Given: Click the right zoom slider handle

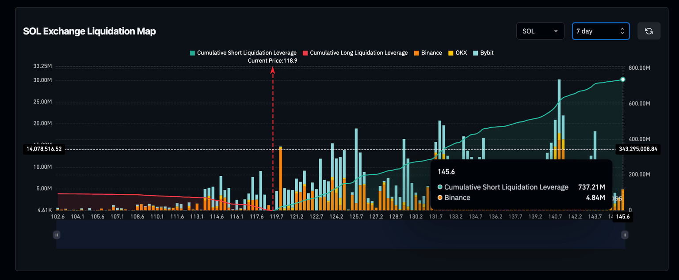Looking at the screenshot, I should coord(625,235).
